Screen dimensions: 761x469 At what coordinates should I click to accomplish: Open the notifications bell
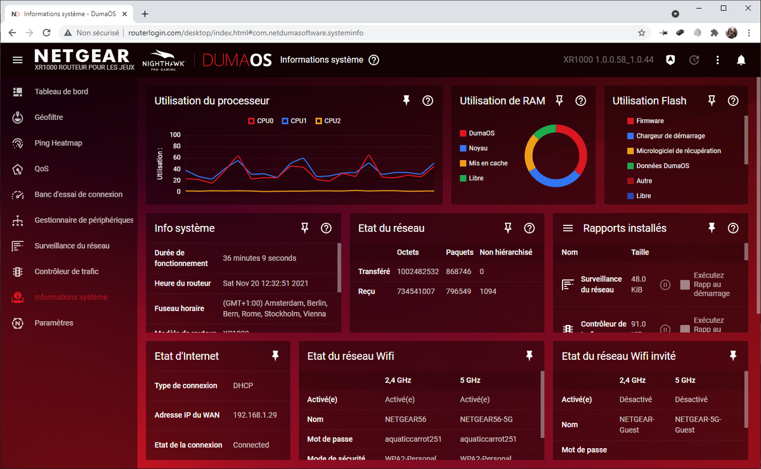click(x=741, y=60)
